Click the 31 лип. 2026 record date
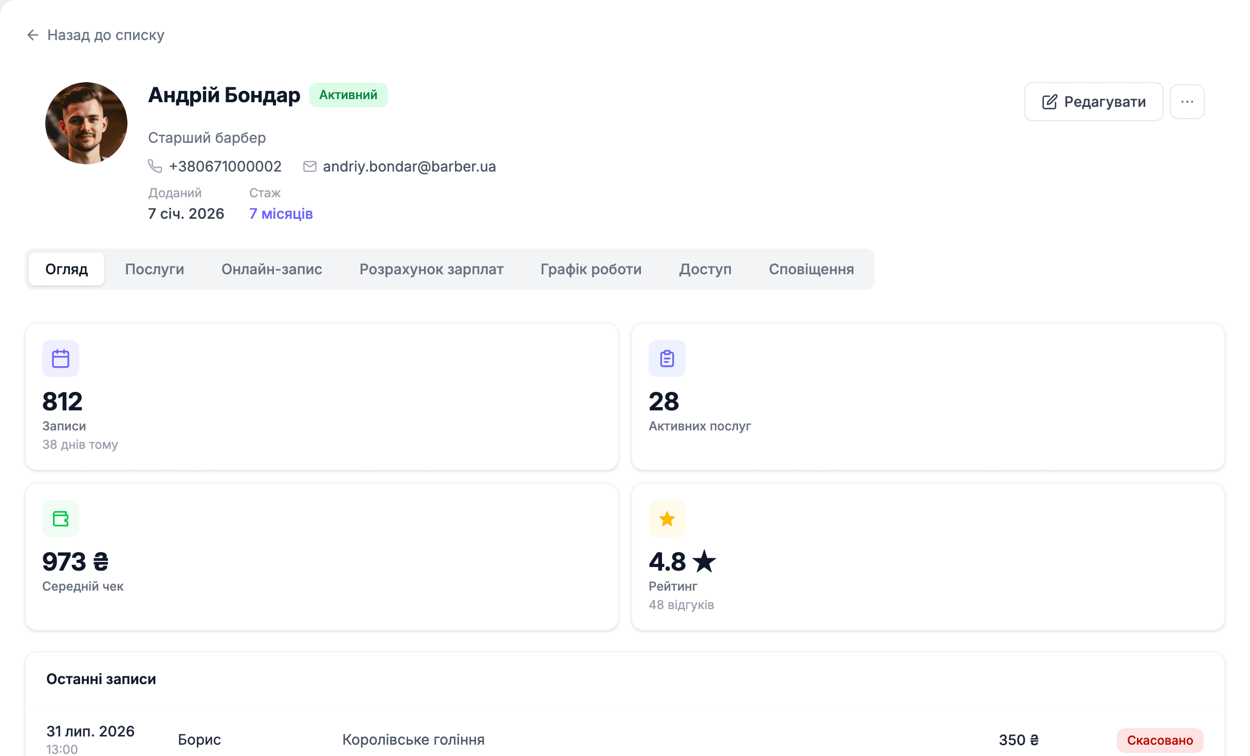Image resolution: width=1250 pixels, height=756 pixels. click(x=90, y=731)
